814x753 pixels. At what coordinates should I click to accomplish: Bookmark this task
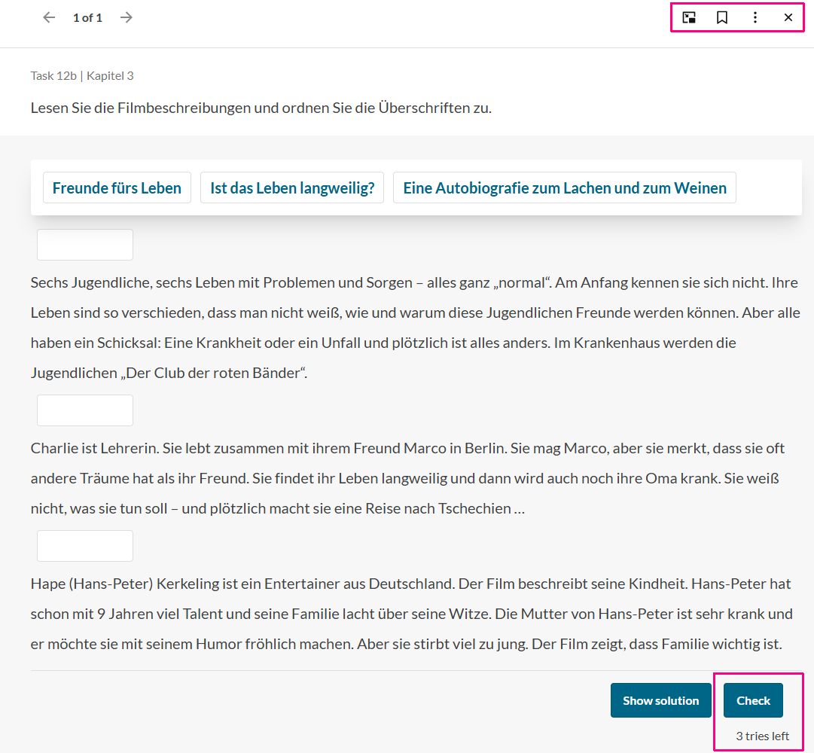pos(721,17)
